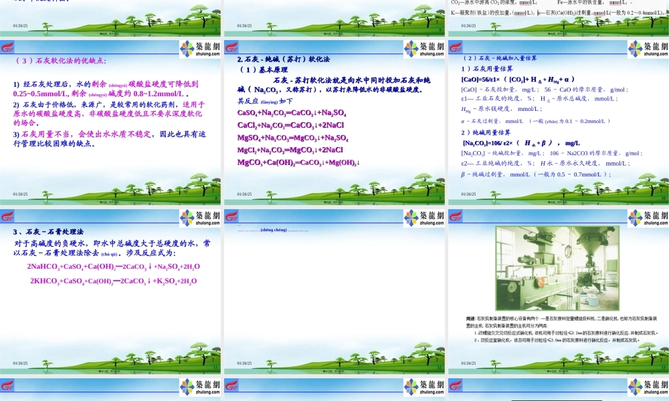Click the (3)石灰软化法的优缺点 heading
Image resolution: width=669 pixels, height=401 pixels.
click(61, 61)
